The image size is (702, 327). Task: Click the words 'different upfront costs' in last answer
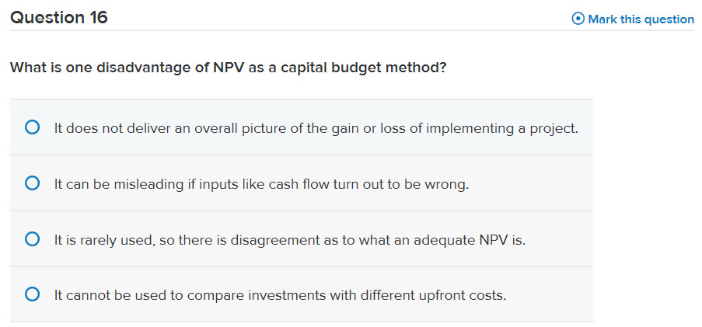coord(433,296)
